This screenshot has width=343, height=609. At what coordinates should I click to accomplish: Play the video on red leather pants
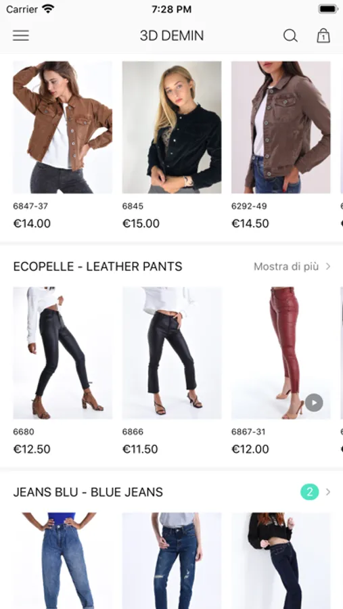314,403
